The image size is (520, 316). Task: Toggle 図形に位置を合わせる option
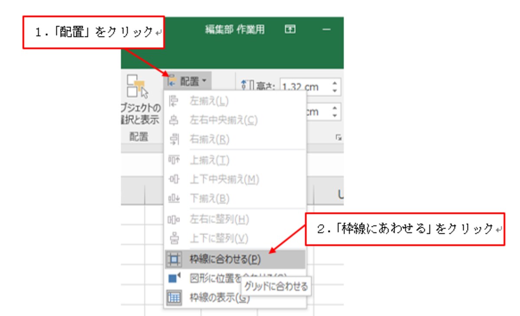point(235,278)
